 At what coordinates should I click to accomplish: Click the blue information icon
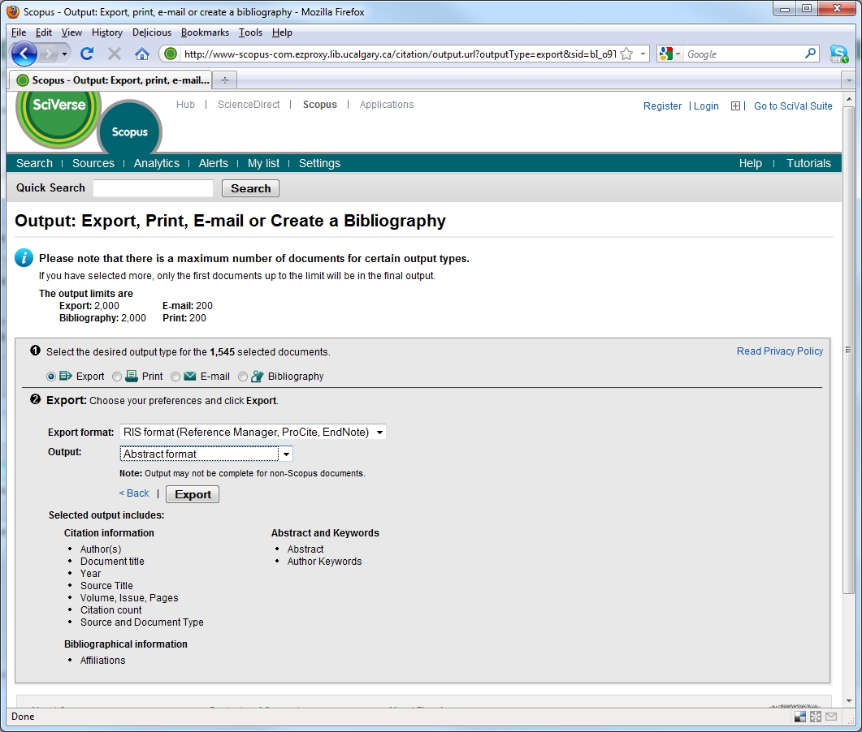tap(24, 258)
